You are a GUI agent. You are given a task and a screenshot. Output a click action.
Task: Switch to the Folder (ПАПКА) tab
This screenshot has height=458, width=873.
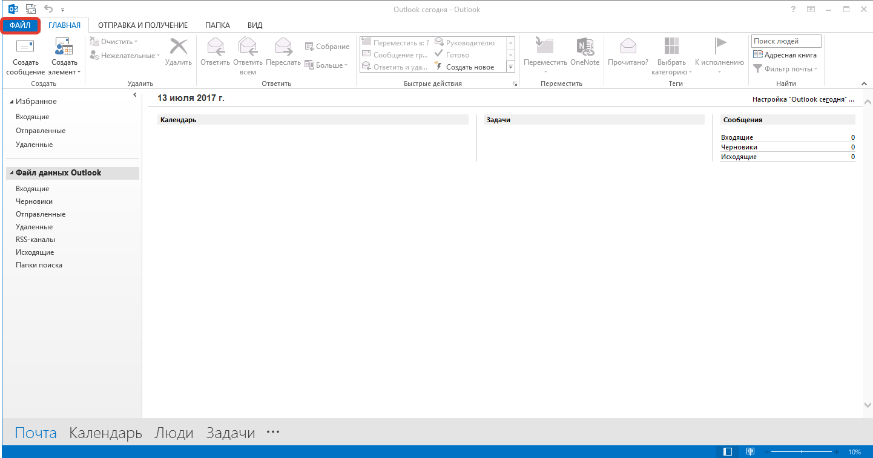[x=217, y=25]
